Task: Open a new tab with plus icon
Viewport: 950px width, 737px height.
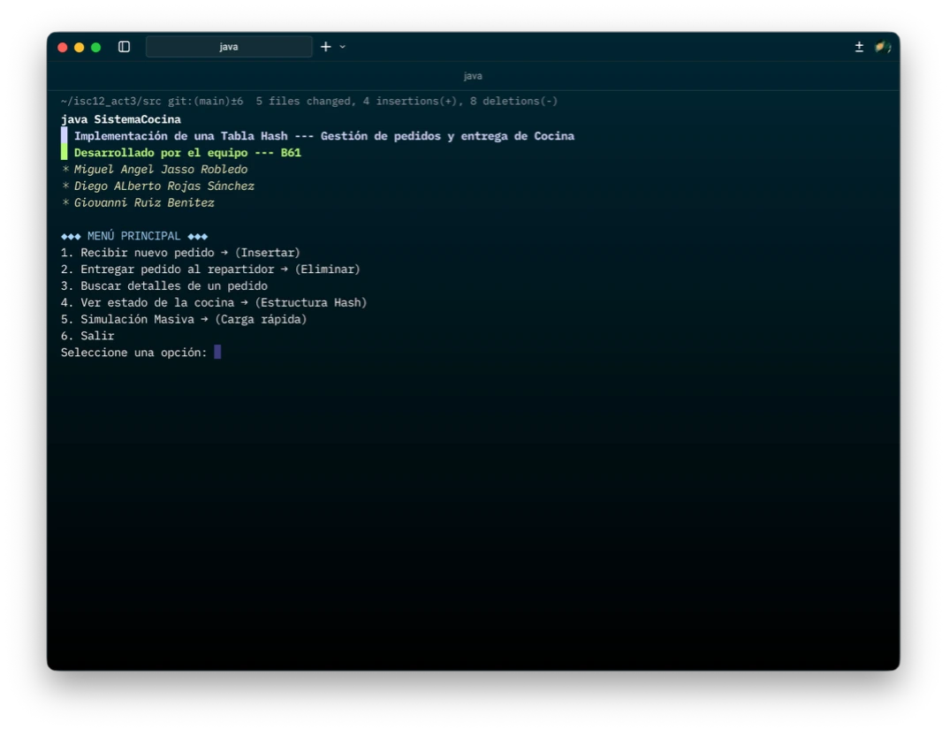Action: point(325,47)
